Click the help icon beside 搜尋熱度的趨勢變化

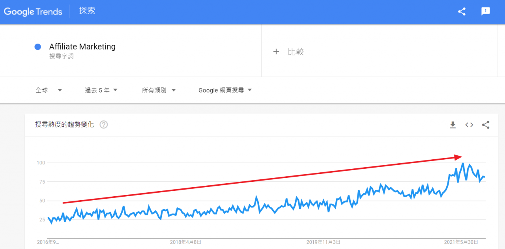click(104, 125)
